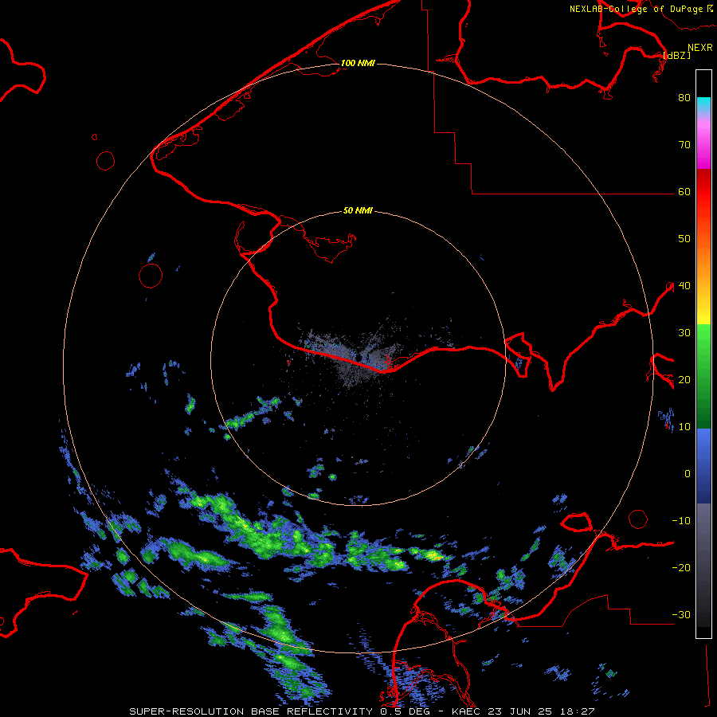Click the -30 dBZ scale value

coord(681,615)
